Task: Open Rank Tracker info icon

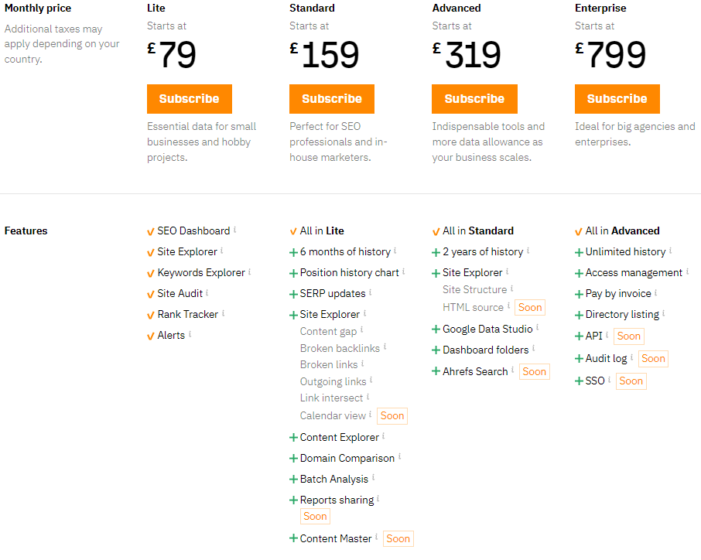Action: pyautogui.click(x=223, y=314)
